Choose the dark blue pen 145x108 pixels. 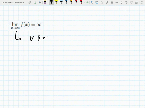coord(66,2)
